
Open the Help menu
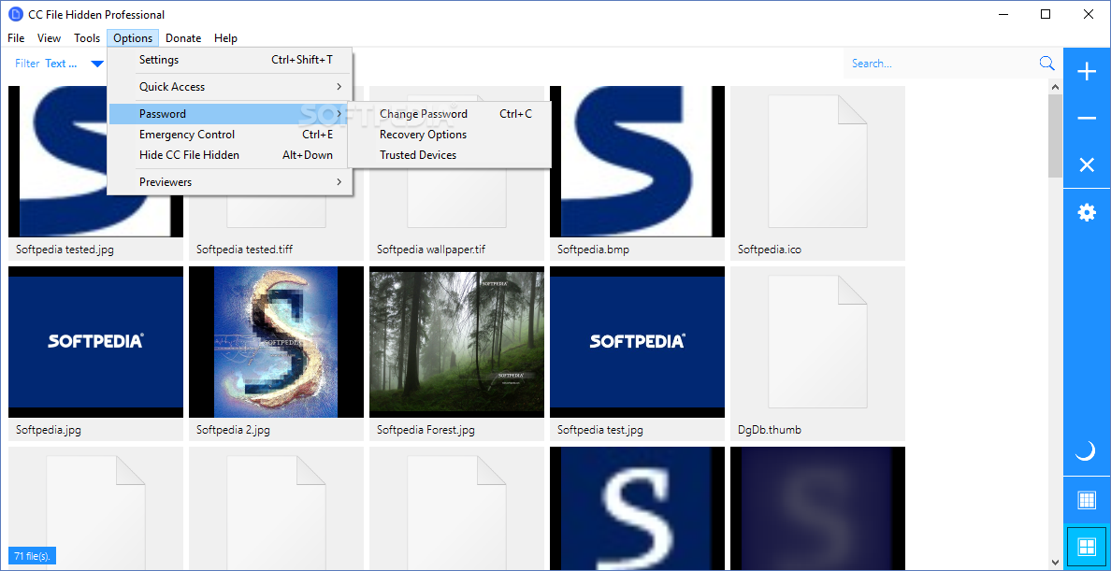click(x=225, y=38)
